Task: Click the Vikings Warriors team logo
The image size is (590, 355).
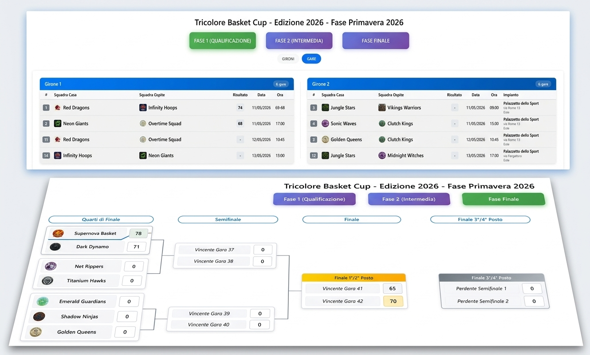Action: coord(382,108)
